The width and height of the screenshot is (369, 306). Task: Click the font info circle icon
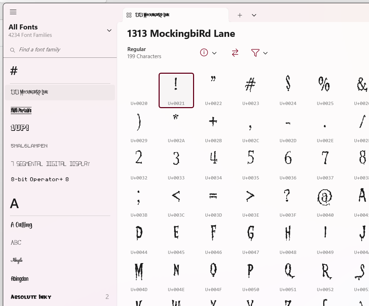[204, 52]
